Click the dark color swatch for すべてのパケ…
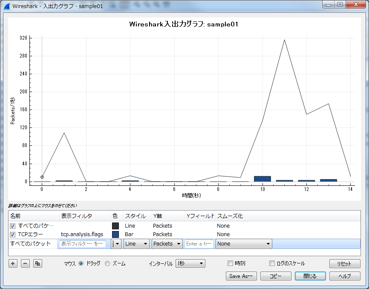Viewport: 369px width, 289px height. click(x=115, y=226)
